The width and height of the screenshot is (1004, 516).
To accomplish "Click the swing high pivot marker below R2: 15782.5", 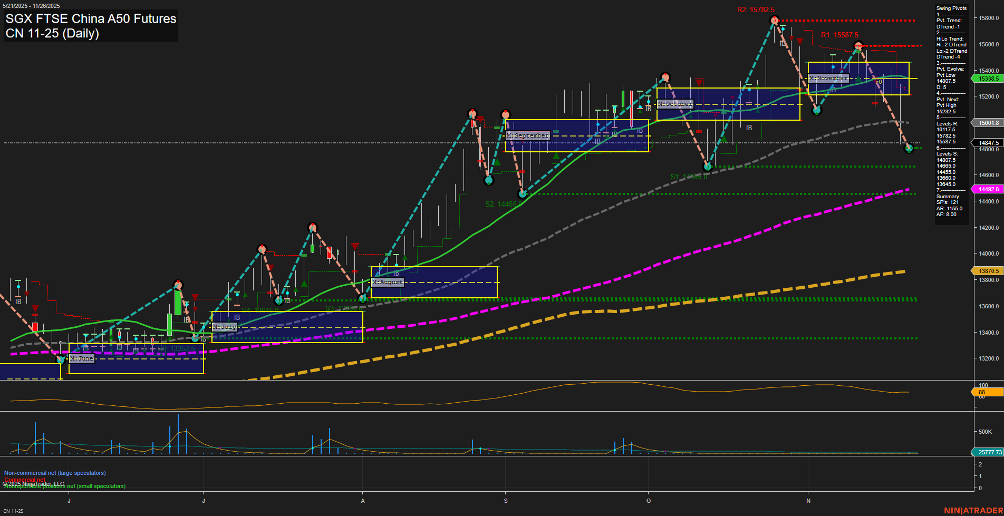I will [x=774, y=21].
